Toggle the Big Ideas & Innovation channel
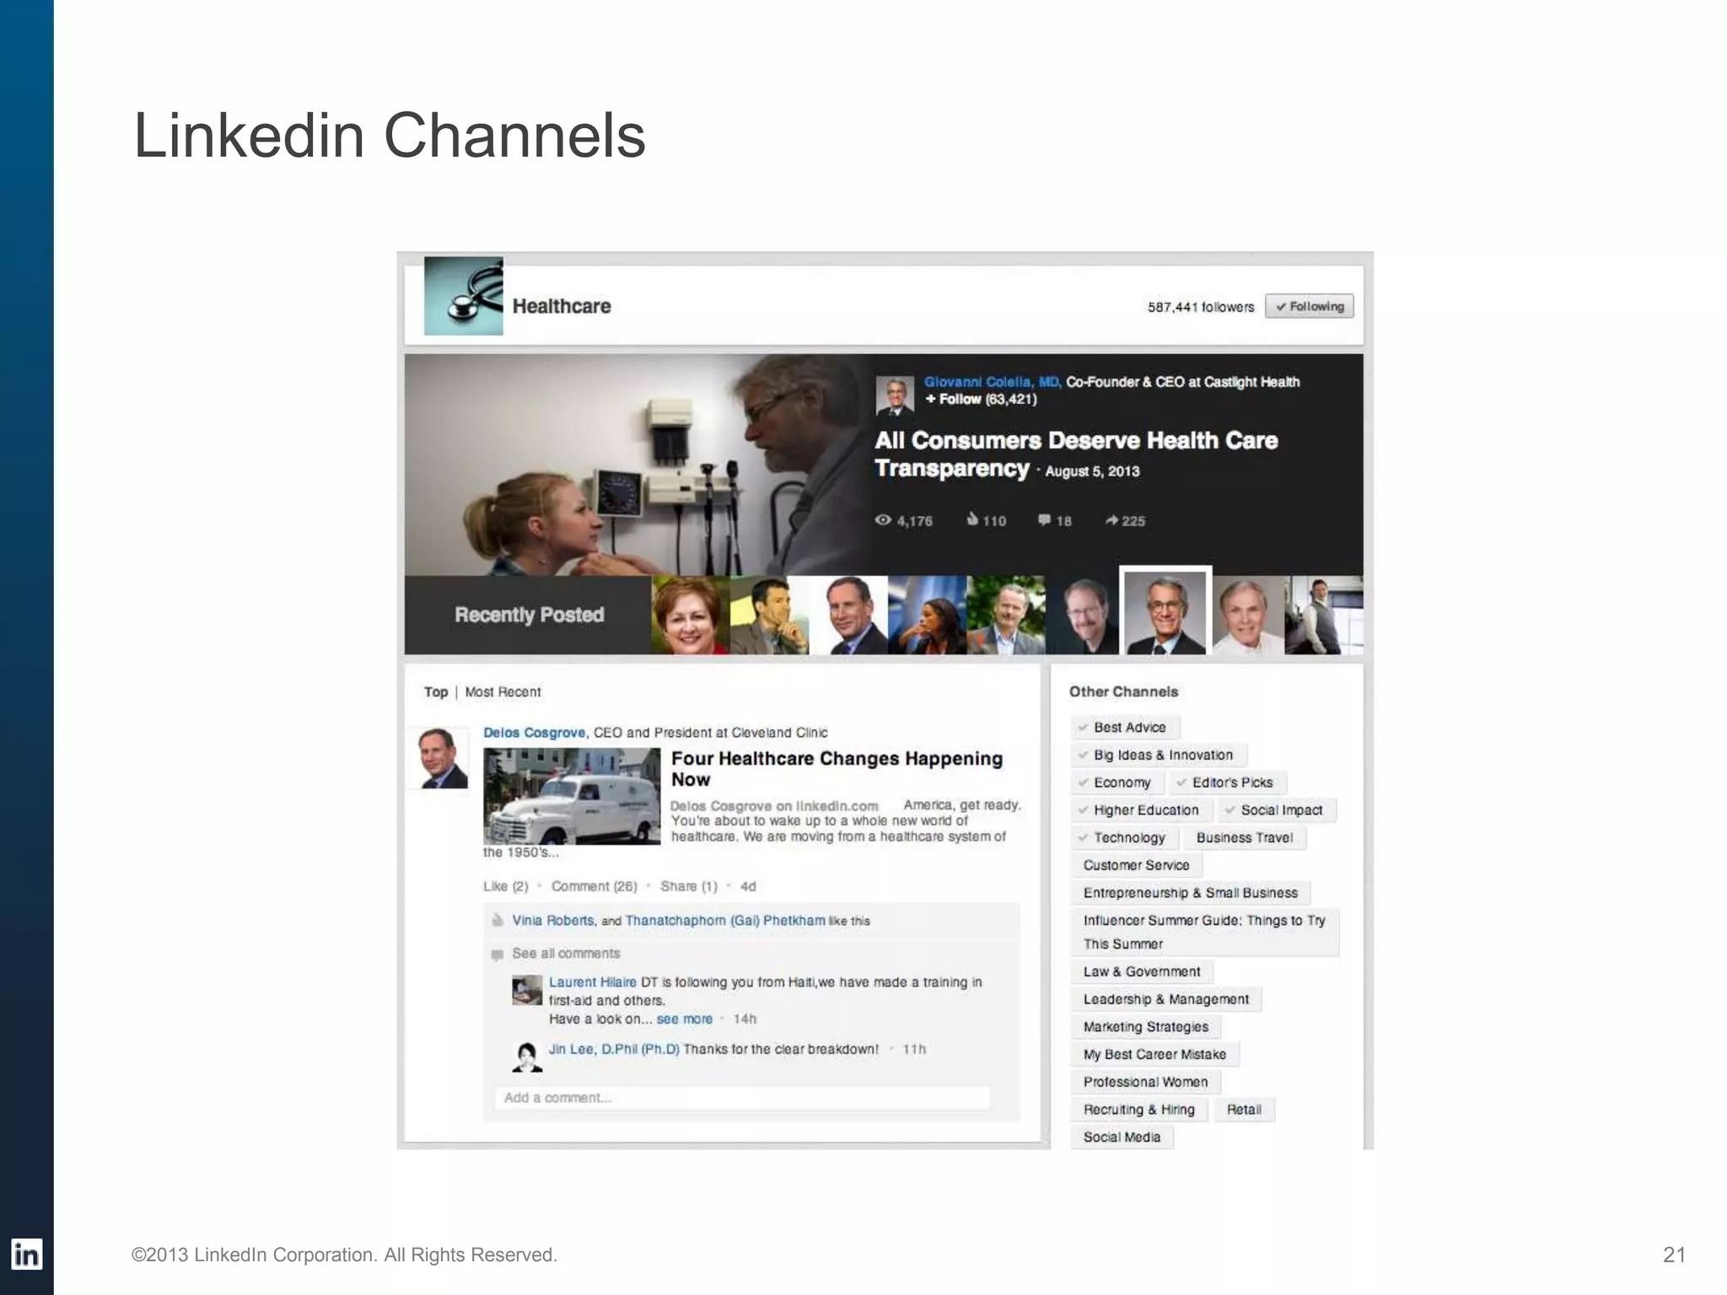Image resolution: width=1727 pixels, height=1295 pixels. tap(1159, 755)
